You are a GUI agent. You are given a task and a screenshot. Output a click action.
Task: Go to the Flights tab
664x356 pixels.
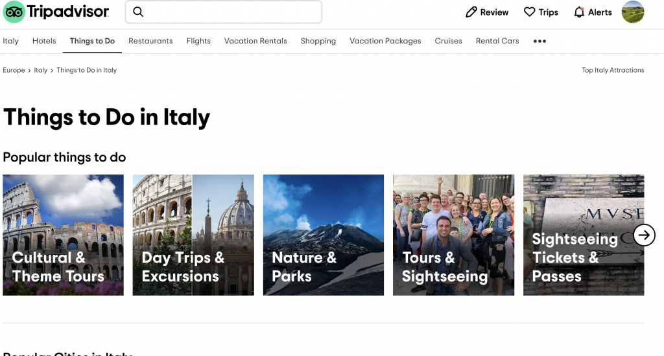click(x=198, y=41)
